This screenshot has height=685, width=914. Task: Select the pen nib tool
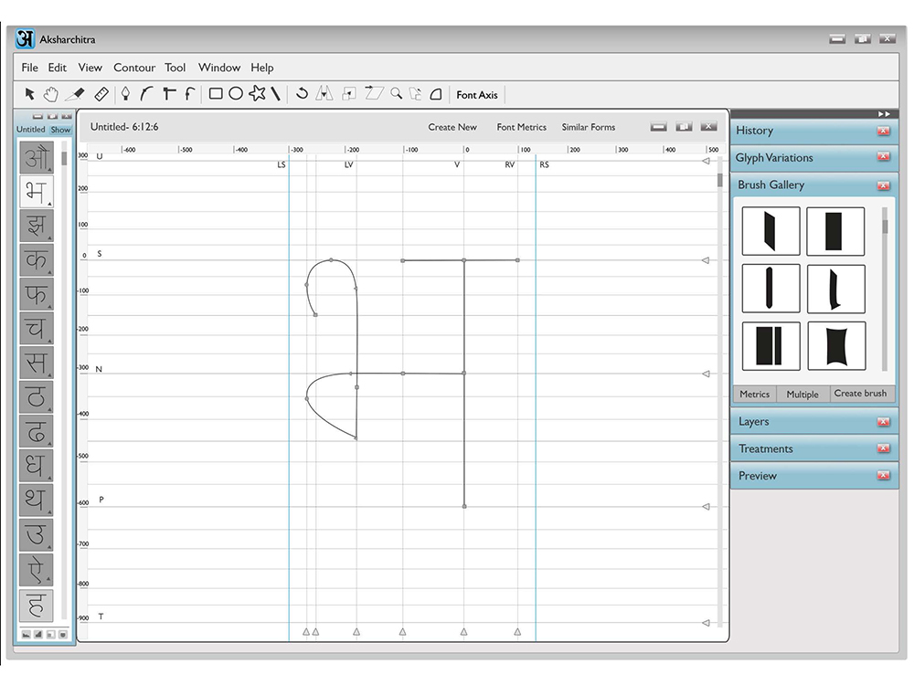point(125,94)
